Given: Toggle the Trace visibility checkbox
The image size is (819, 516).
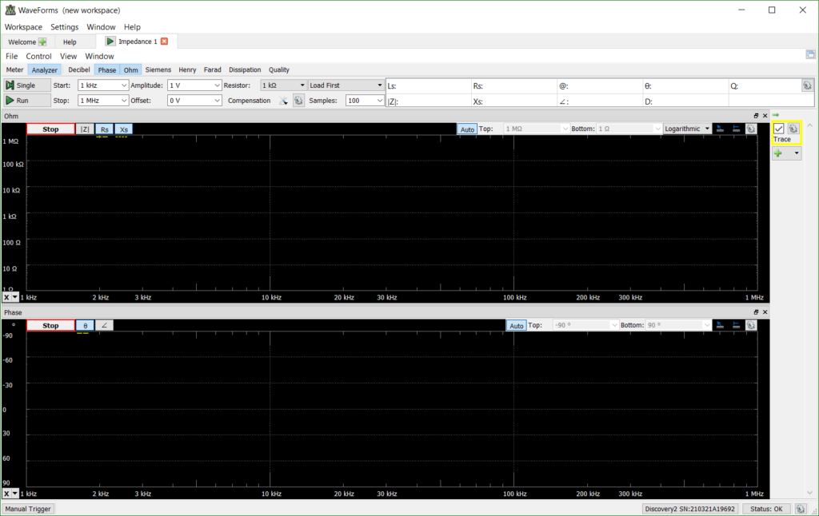Looking at the screenshot, I should (778, 128).
